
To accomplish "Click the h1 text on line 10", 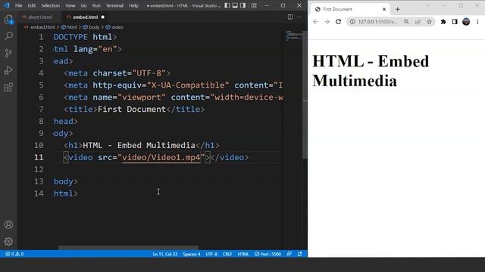I will [x=139, y=145].
